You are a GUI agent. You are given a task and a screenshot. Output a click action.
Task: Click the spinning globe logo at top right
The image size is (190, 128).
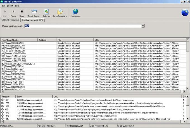[x=185, y=13]
